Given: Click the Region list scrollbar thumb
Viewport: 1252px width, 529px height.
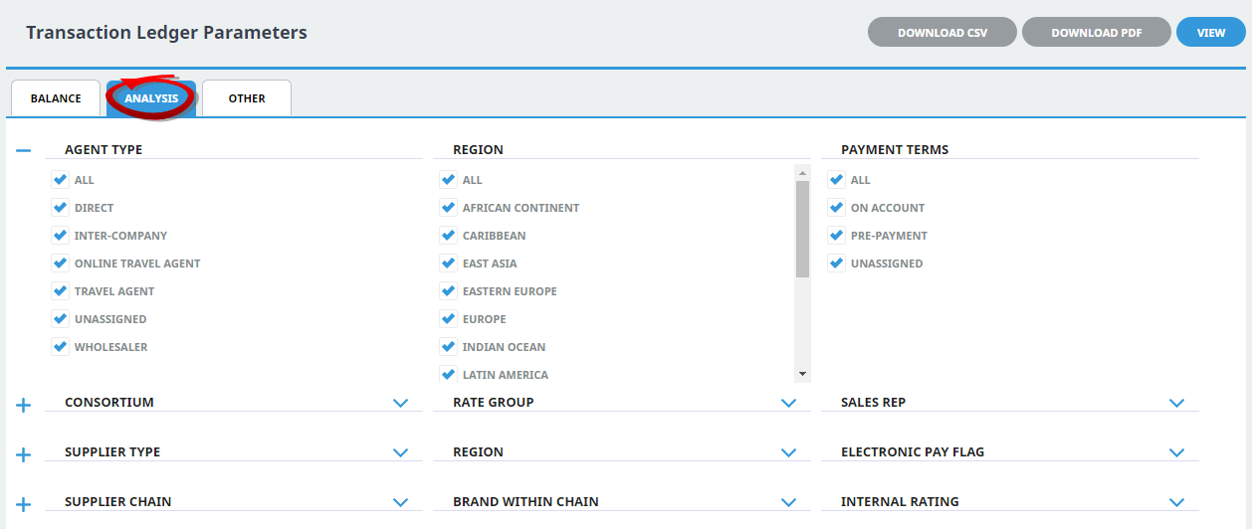Looking at the screenshot, I should tap(802, 230).
